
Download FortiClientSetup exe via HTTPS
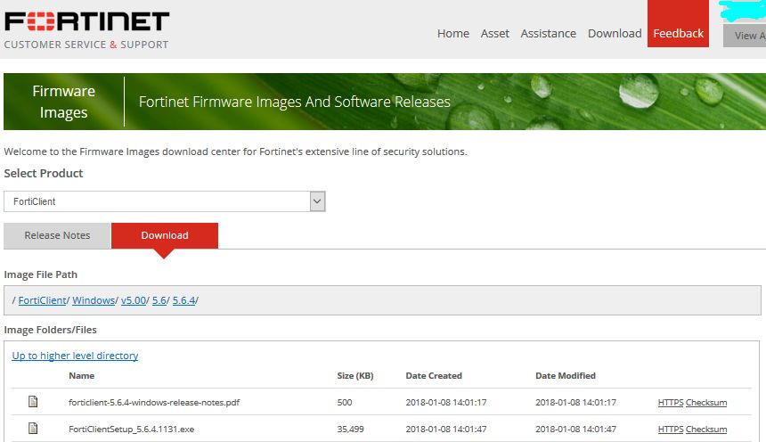[670, 430]
